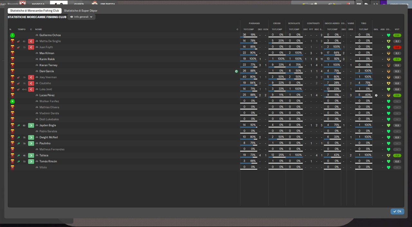Image resolution: width=412 pixels, height=227 pixels.
Task: Click the red substituted-off arrow for Mattia De Sciglio
Action: point(31,41)
